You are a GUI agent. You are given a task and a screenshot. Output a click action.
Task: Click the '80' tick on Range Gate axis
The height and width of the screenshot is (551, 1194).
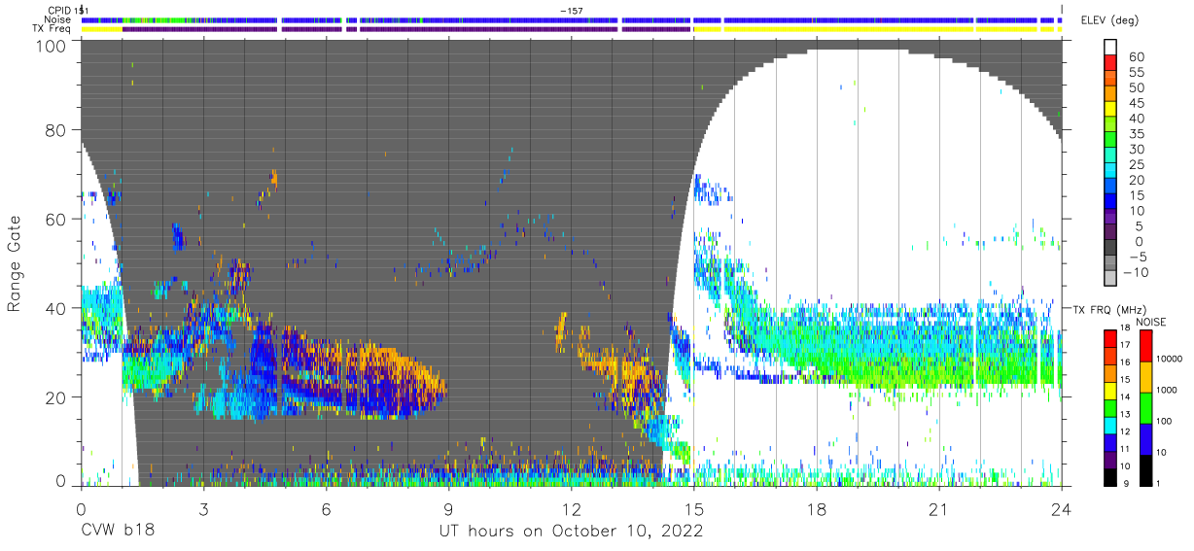click(55, 130)
